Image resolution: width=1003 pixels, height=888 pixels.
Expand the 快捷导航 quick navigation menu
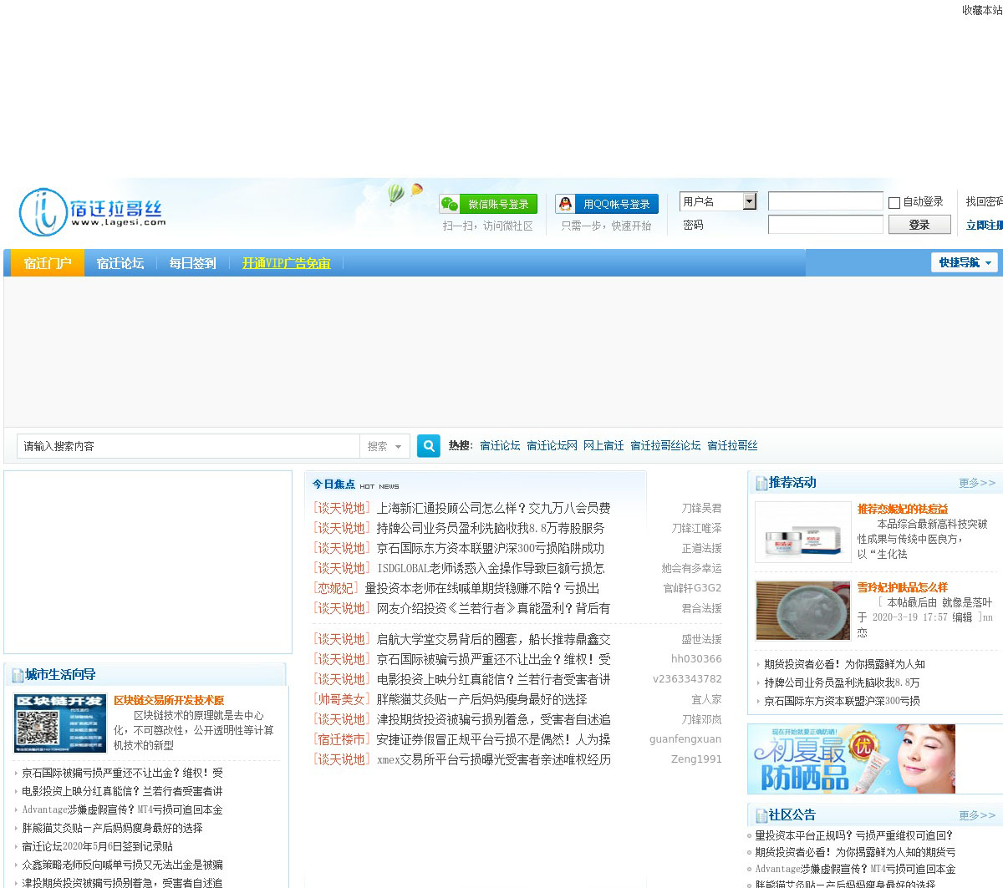coord(965,262)
